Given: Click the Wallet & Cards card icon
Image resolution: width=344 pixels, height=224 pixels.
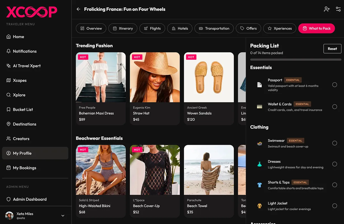Looking at the screenshot, I should [260, 107].
